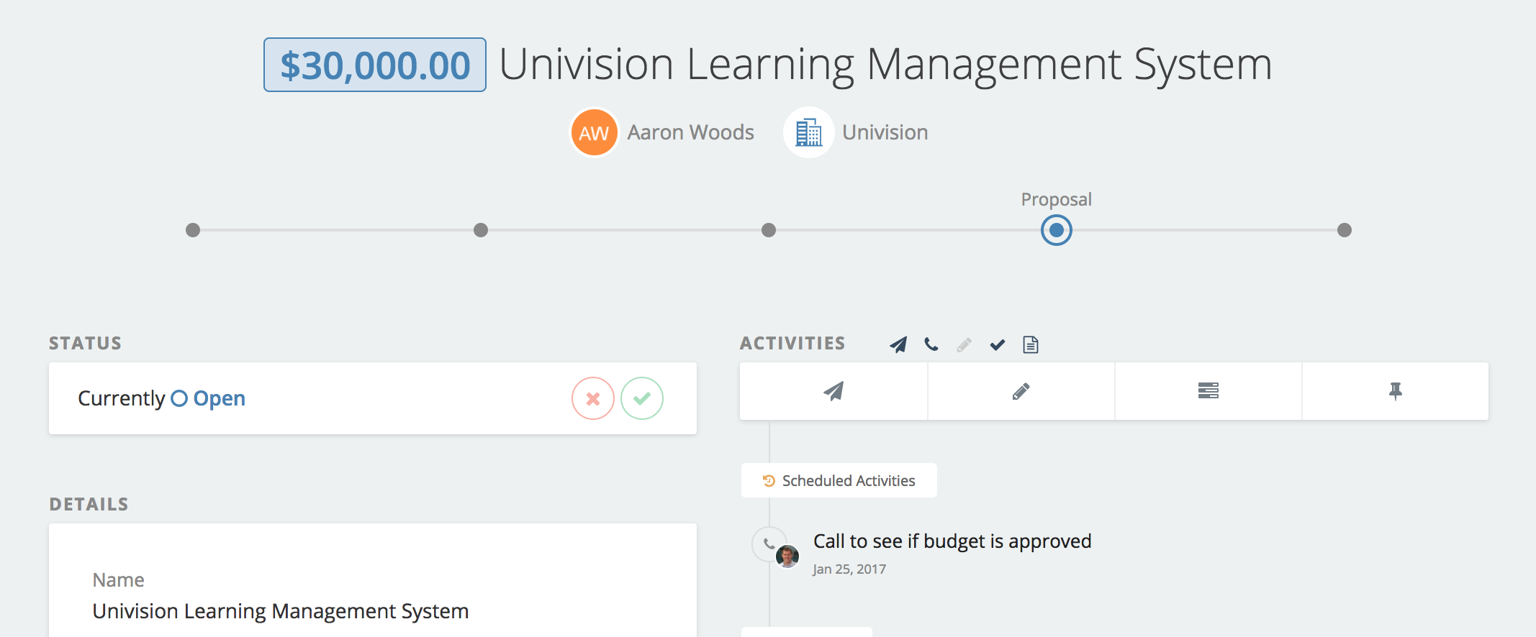The image size is (1536, 637).
Task: Open the pushpin activity tab
Action: [1396, 391]
